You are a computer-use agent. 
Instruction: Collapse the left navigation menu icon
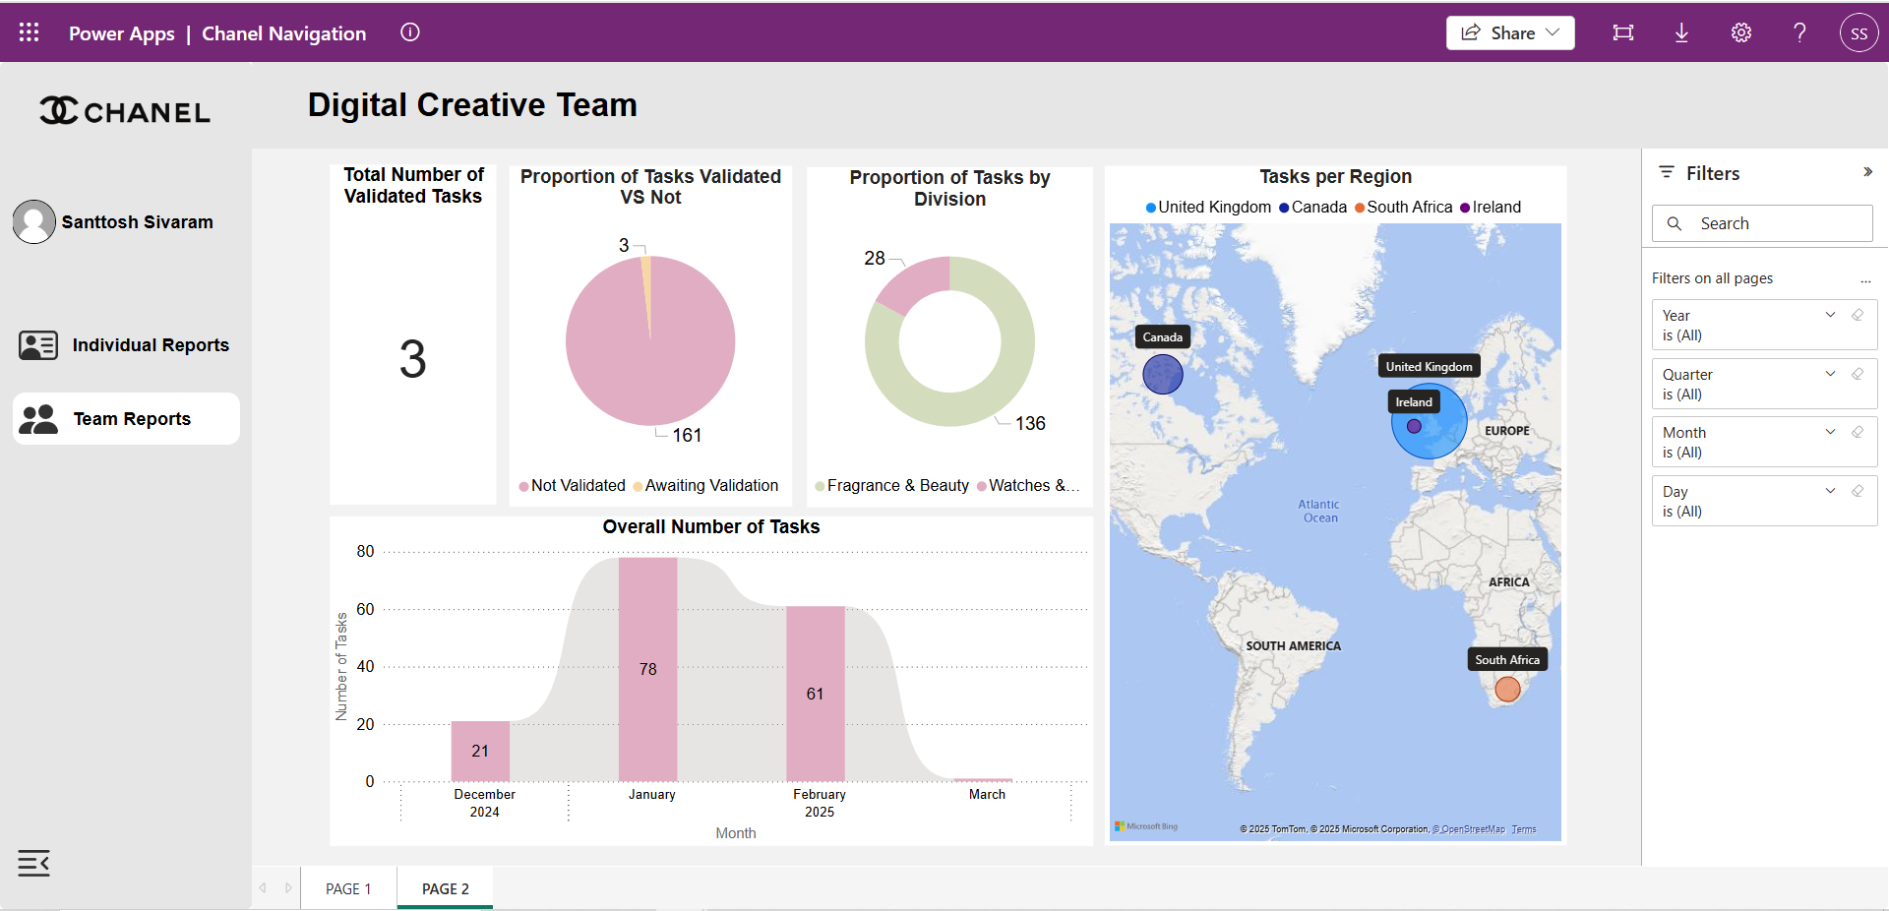pyautogui.click(x=33, y=863)
